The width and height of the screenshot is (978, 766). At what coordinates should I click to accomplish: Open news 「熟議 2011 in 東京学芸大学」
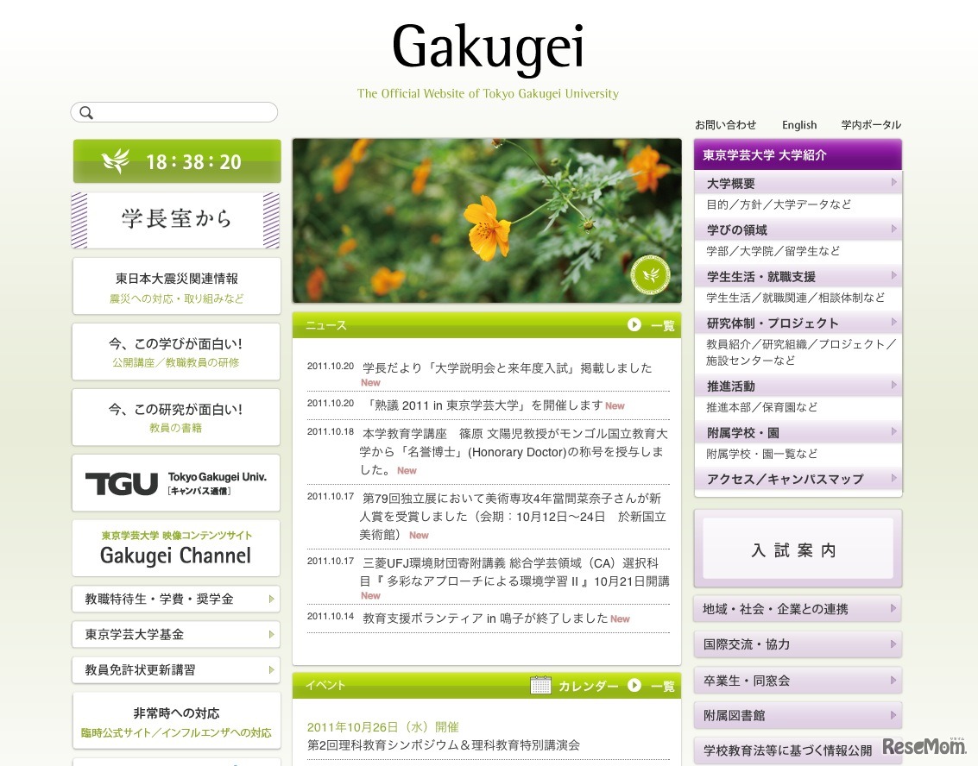[484, 405]
